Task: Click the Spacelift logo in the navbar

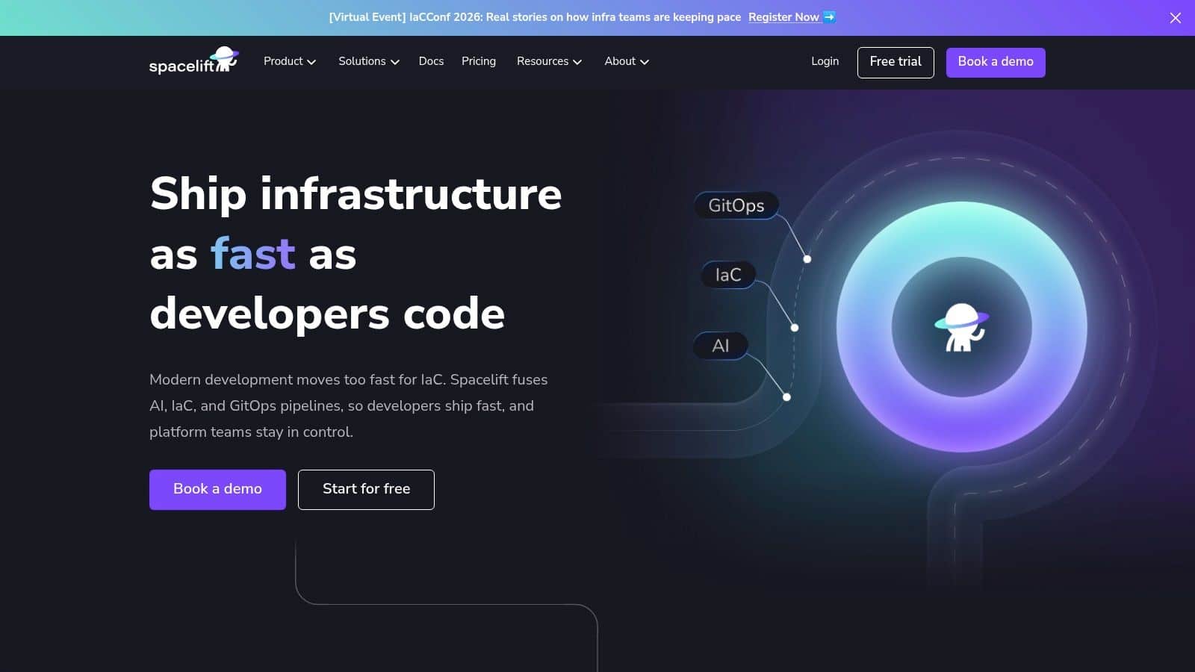Action: (194, 61)
